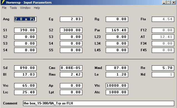Edit the Bl field with 17.03

tap(26, 74)
